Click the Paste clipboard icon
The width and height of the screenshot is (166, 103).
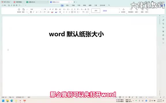pyautogui.click(x=23, y=9)
